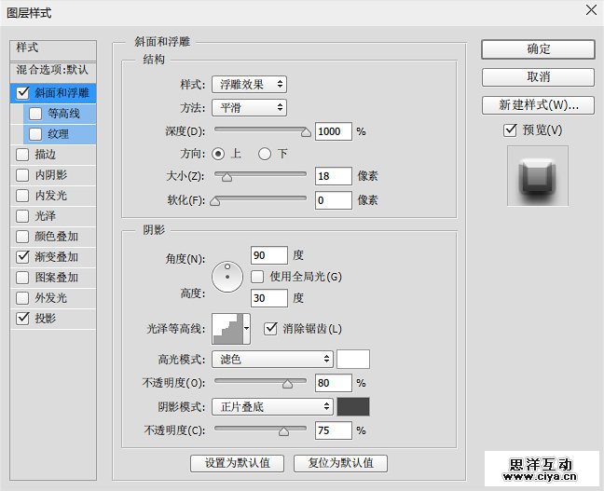Uncheck 消除锯齿(L) option
Screen dimensions: 604x491
pyautogui.click(x=270, y=329)
